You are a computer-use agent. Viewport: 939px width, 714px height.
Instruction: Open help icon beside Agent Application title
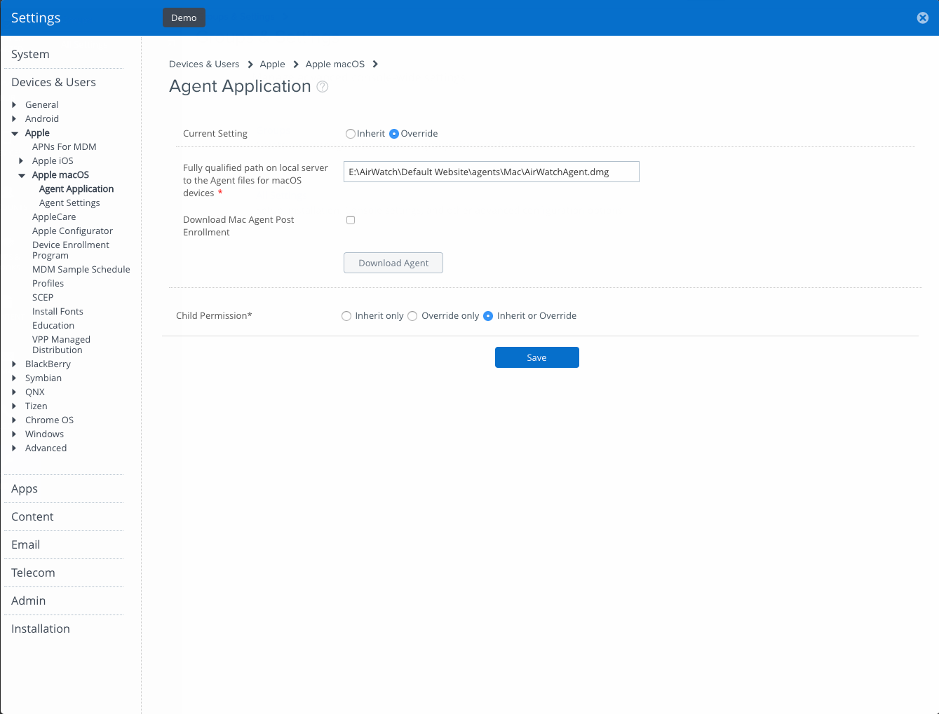pos(323,87)
